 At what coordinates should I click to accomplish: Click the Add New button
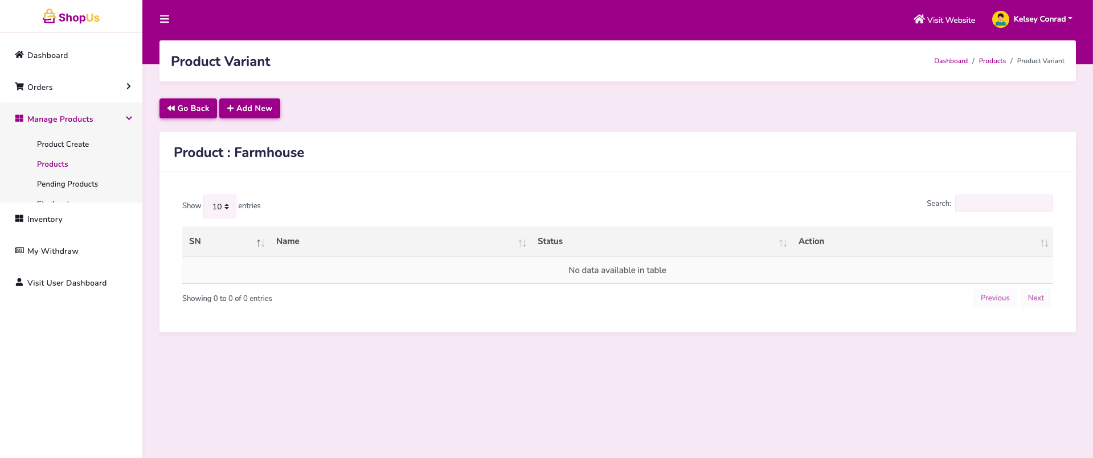(x=249, y=108)
